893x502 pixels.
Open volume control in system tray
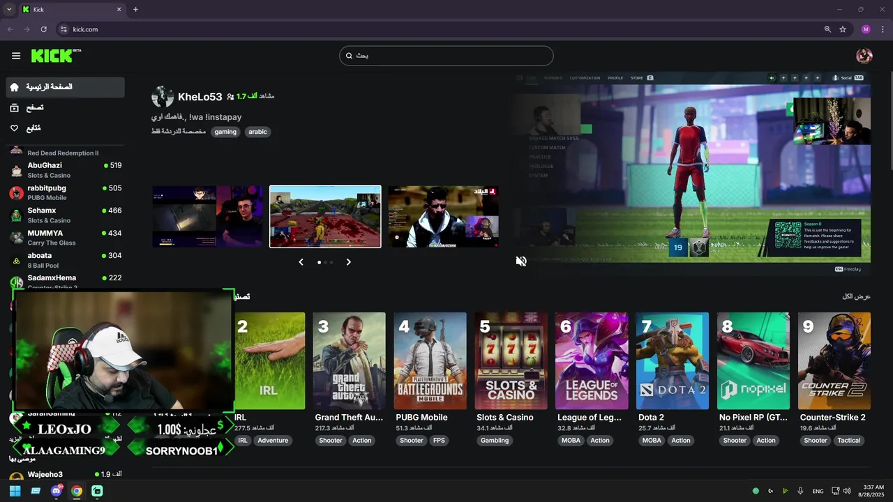pos(847,491)
